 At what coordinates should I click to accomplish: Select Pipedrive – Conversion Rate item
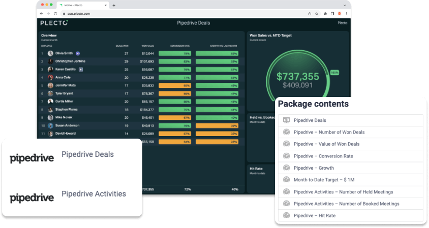pos(351,156)
